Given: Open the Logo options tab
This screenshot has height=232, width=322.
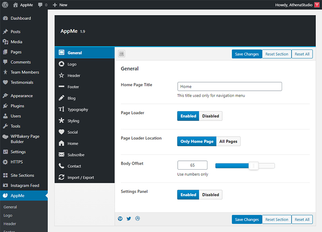Looking at the screenshot, I should click(x=85, y=64).
